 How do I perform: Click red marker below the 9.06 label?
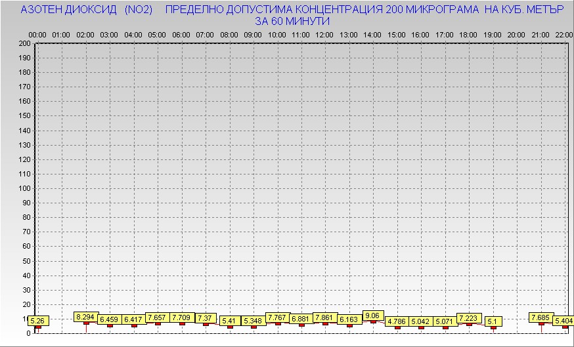click(373, 321)
